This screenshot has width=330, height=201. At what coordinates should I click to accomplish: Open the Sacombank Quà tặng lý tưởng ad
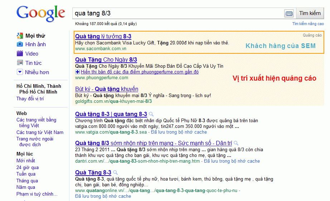pos(103,37)
